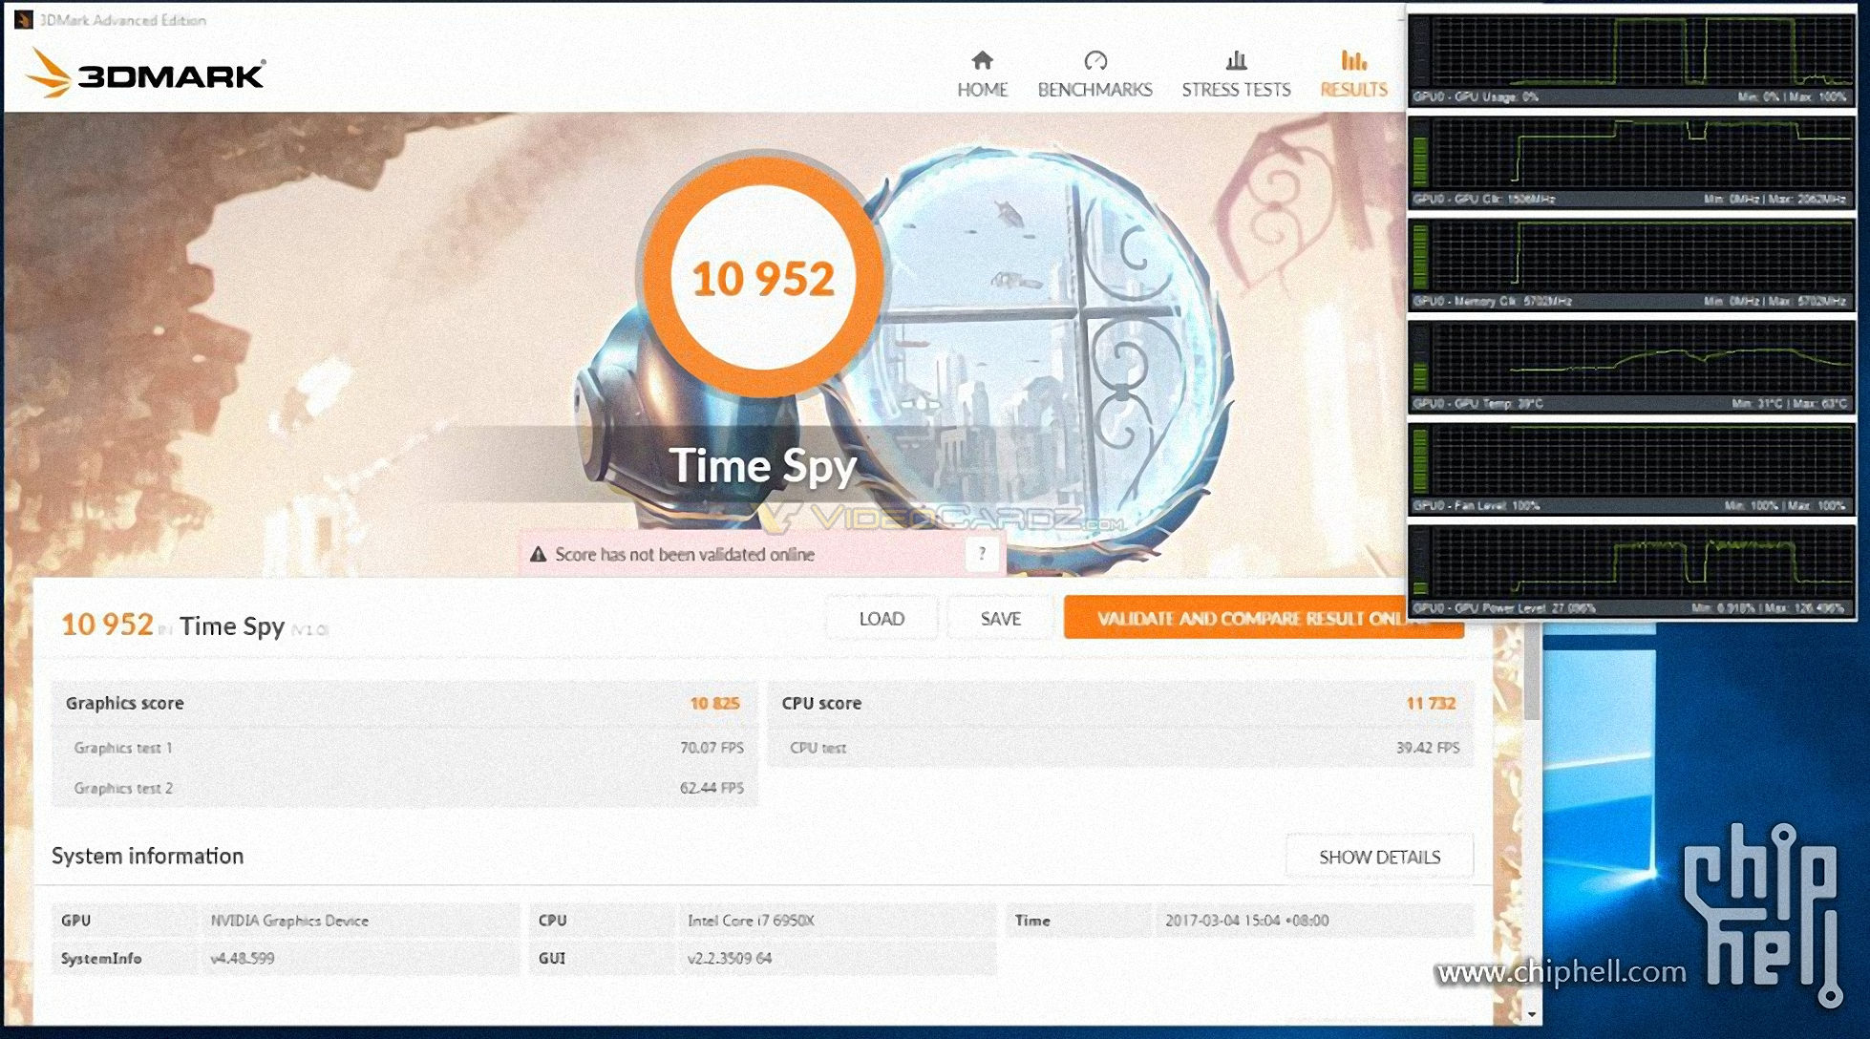Click the orange 10 952 score circle
The width and height of the screenshot is (1870, 1039).
click(x=762, y=279)
